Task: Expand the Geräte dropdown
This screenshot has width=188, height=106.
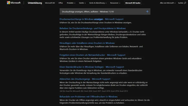Action: (82, 3)
